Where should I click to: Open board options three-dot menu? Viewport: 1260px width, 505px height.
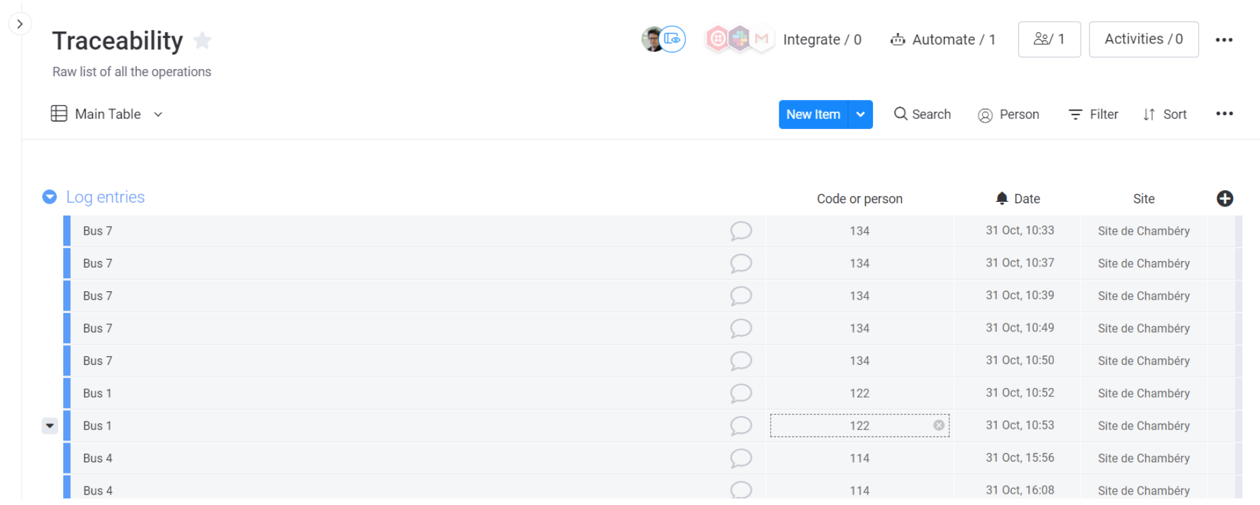click(x=1224, y=40)
